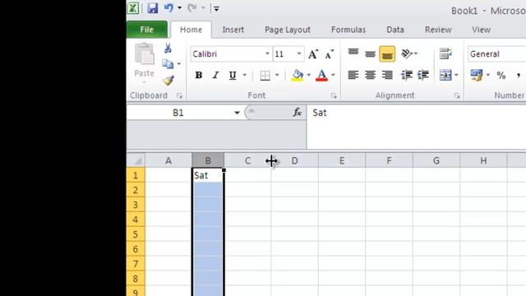
Task: Click formula bar containing Sat
Action: pyautogui.click(x=417, y=127)
